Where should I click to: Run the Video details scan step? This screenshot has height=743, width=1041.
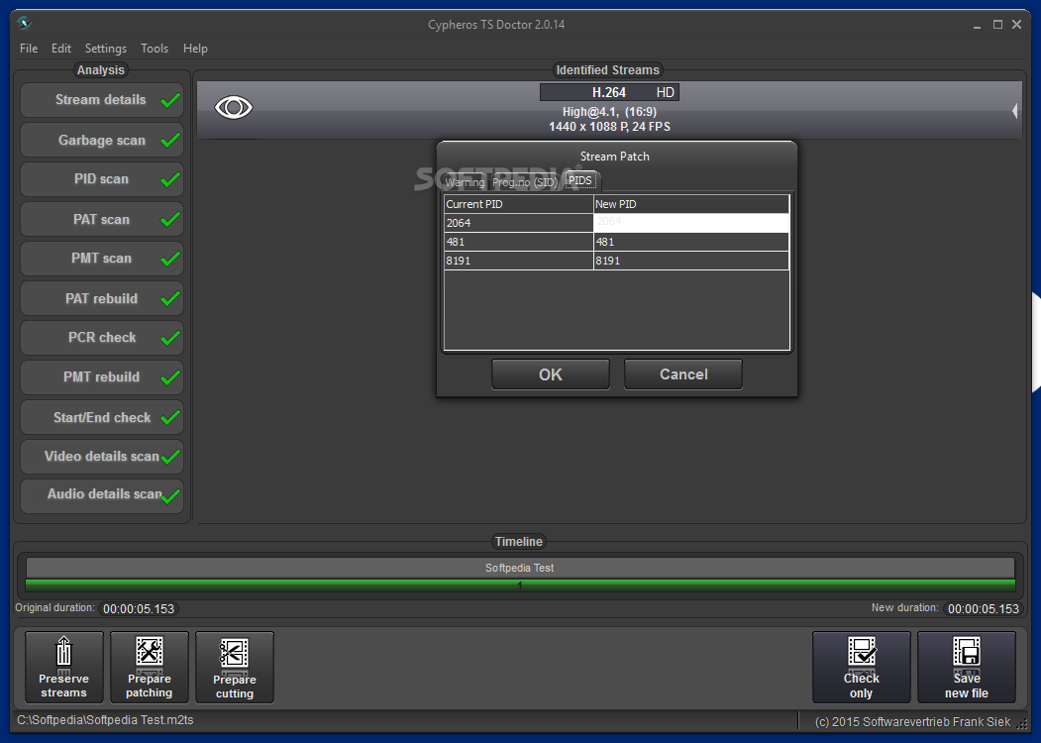coord(102,457)
